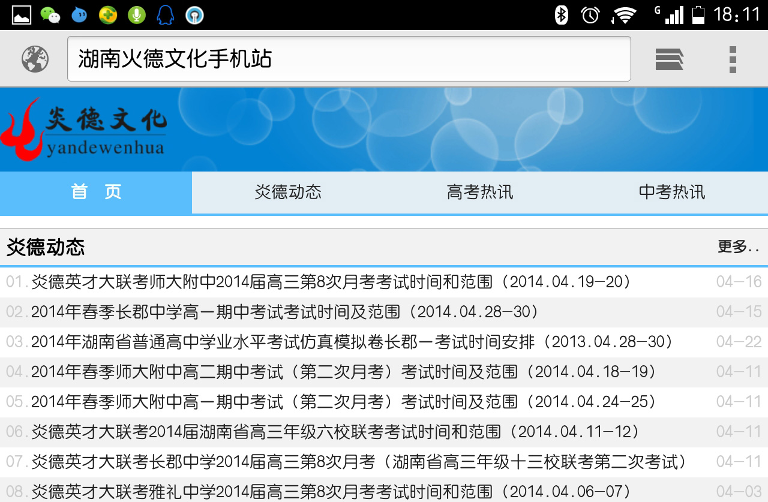Tap the WeChat notification icon in status bar
This screenshot has height=502, width=768.
click(x=50, y=15)
